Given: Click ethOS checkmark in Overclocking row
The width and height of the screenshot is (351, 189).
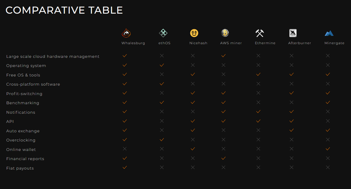Looking at the screenshot, I should point(162,140).
